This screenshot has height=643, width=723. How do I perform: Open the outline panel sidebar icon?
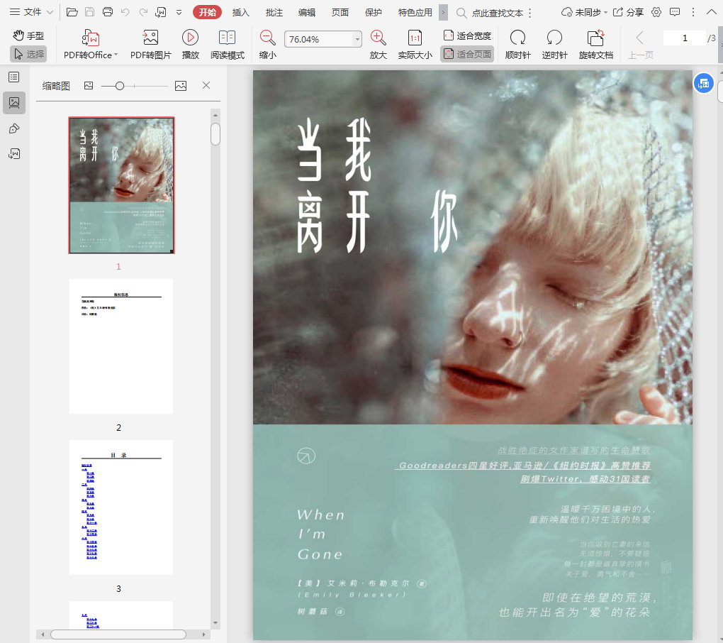(14, 77)
